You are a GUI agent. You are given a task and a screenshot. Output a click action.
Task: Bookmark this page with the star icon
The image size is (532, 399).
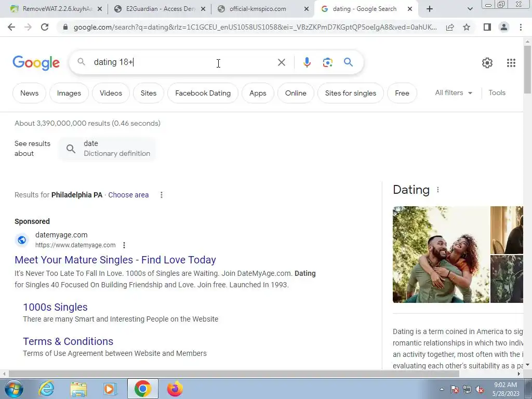(x=467, y=27)
